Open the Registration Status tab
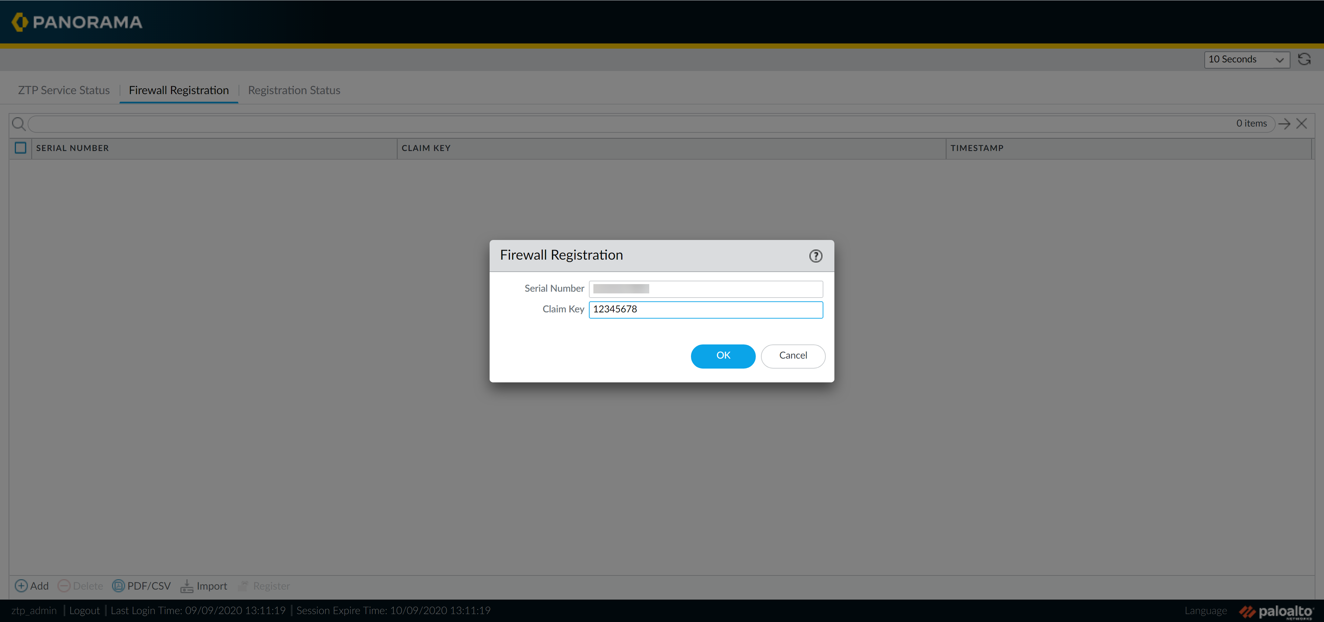Screen dimensions: 1324x622 [x=294, y=90]
